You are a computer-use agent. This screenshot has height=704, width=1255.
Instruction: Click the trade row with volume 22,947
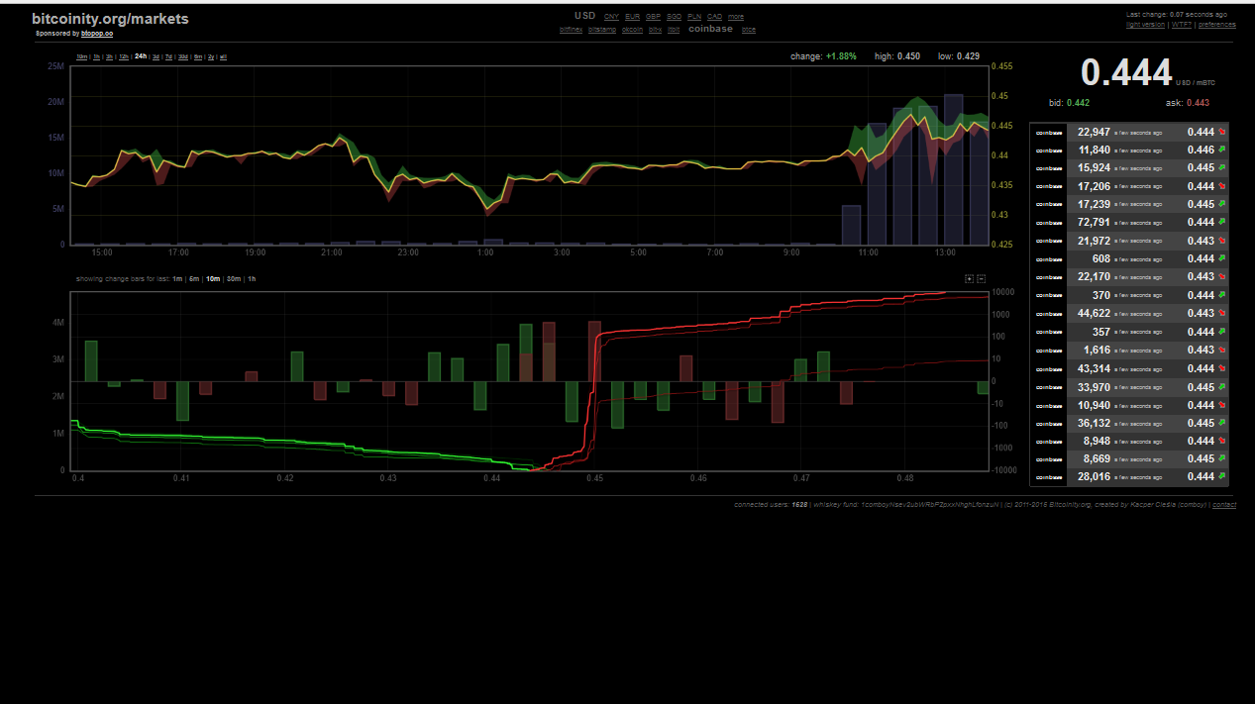pyautogui.click(x=1129, y=132)
